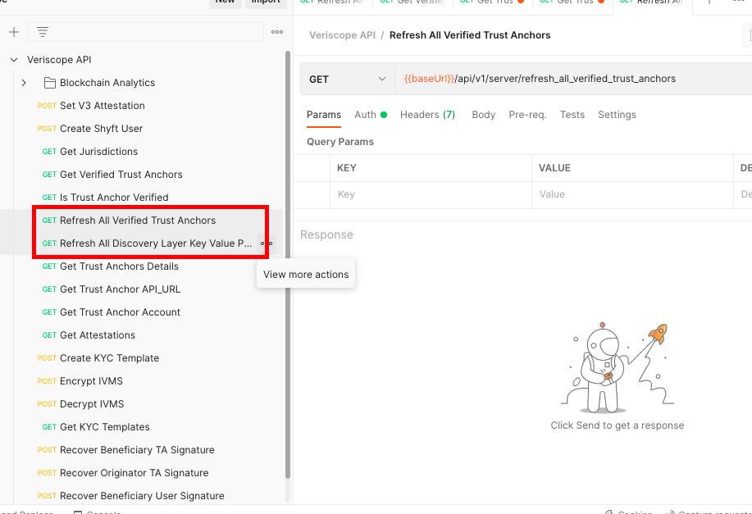Open the sidebar options three-dot menu beside the filter box
Image resolution: width=752 pixels, height=514 pixels.
[x=277, y=32]
